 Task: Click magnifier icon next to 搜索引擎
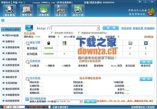[28, 43]
